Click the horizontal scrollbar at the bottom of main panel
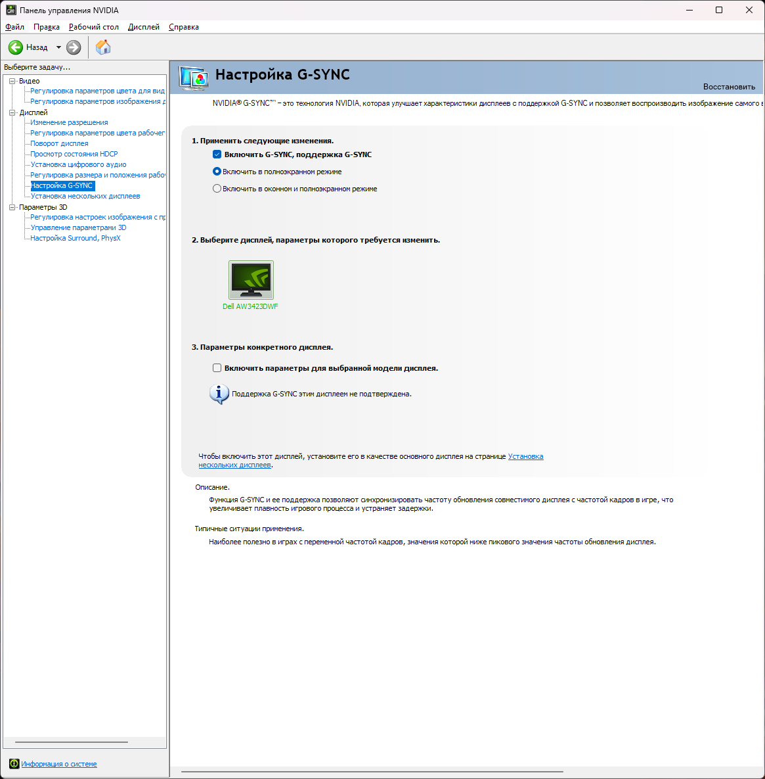The width and height of the screenshot is (765, 779). click(x=372, y=772)
